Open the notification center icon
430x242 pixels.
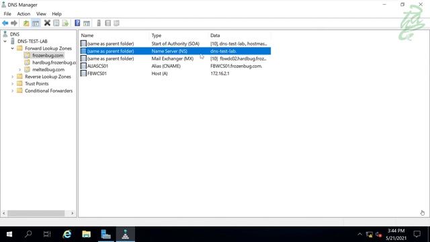pyautogui.click(x=417, y=234)
